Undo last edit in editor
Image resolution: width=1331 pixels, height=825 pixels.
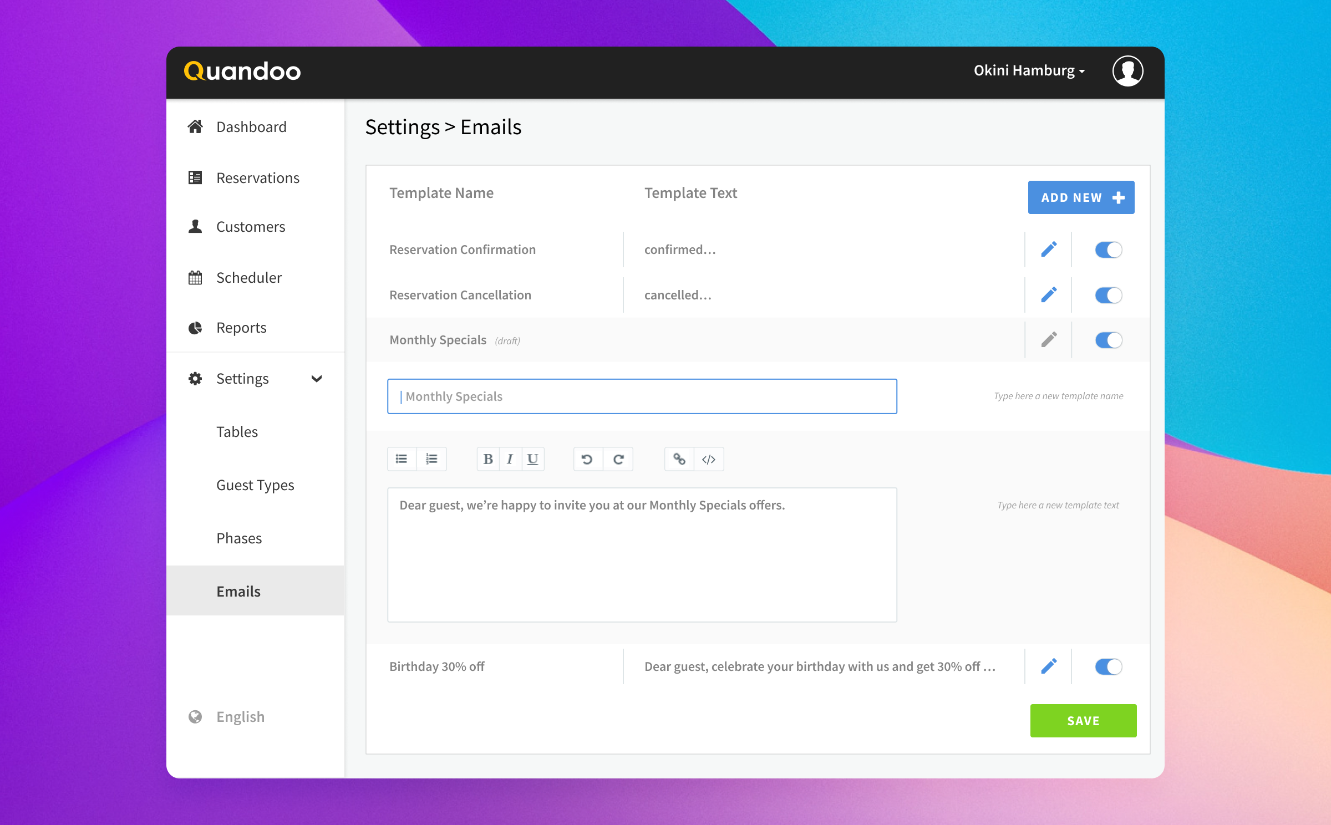[587, 459]
